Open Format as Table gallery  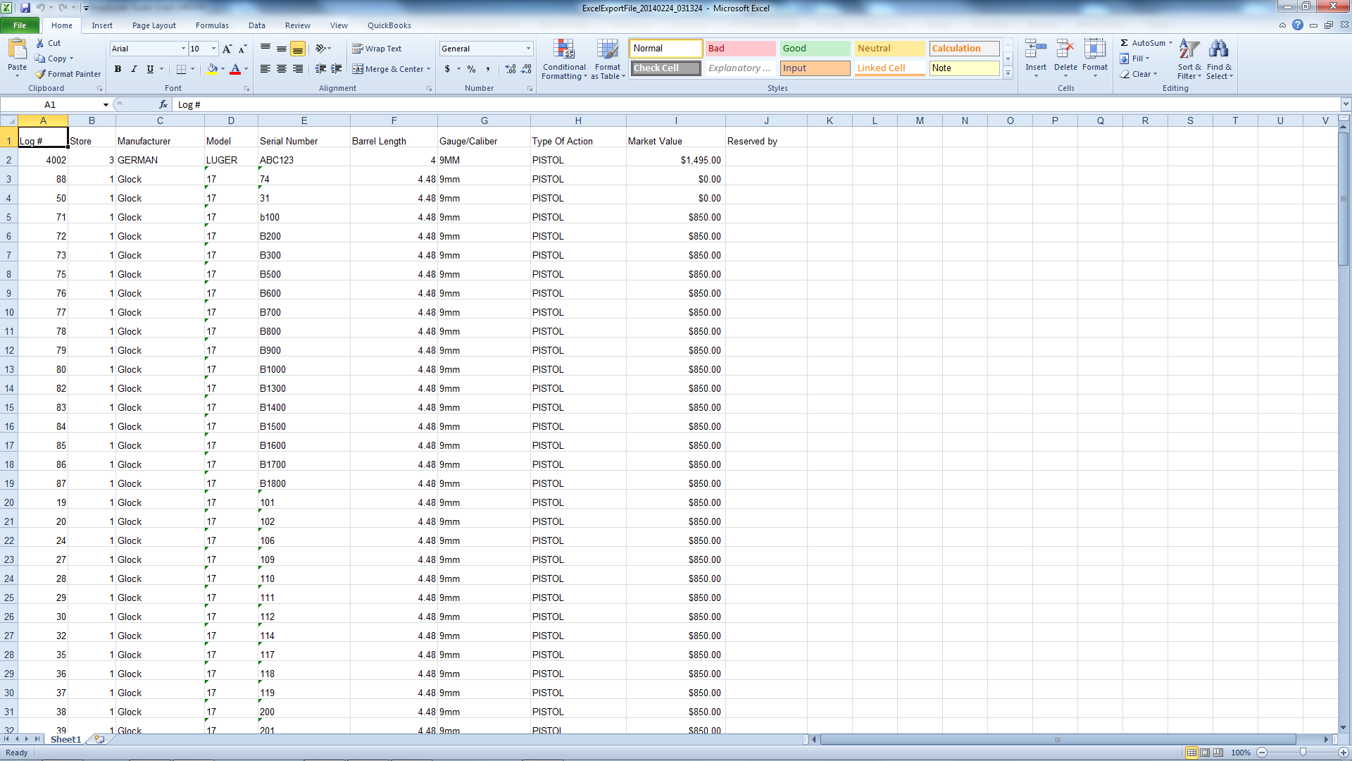[608, 60]
